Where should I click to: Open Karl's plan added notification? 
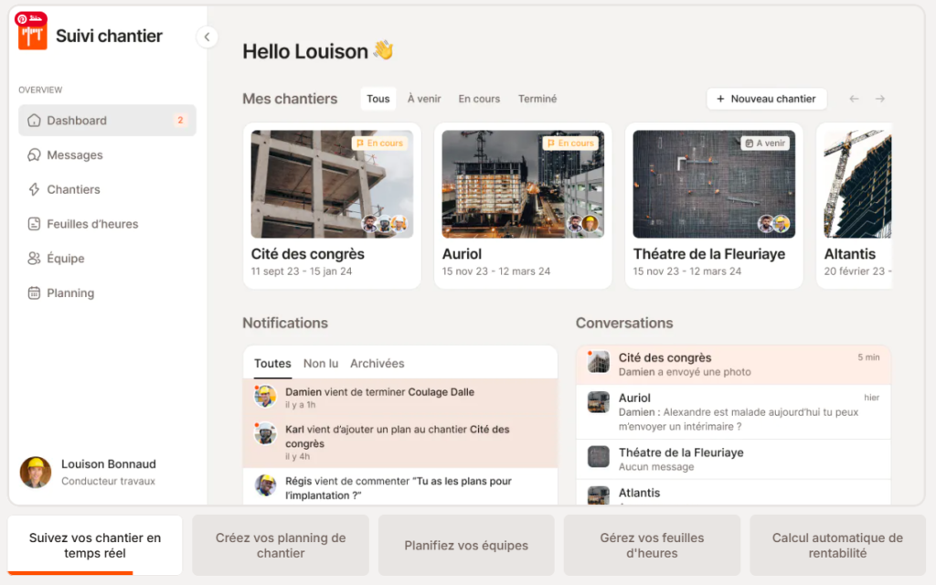(400, 441)
